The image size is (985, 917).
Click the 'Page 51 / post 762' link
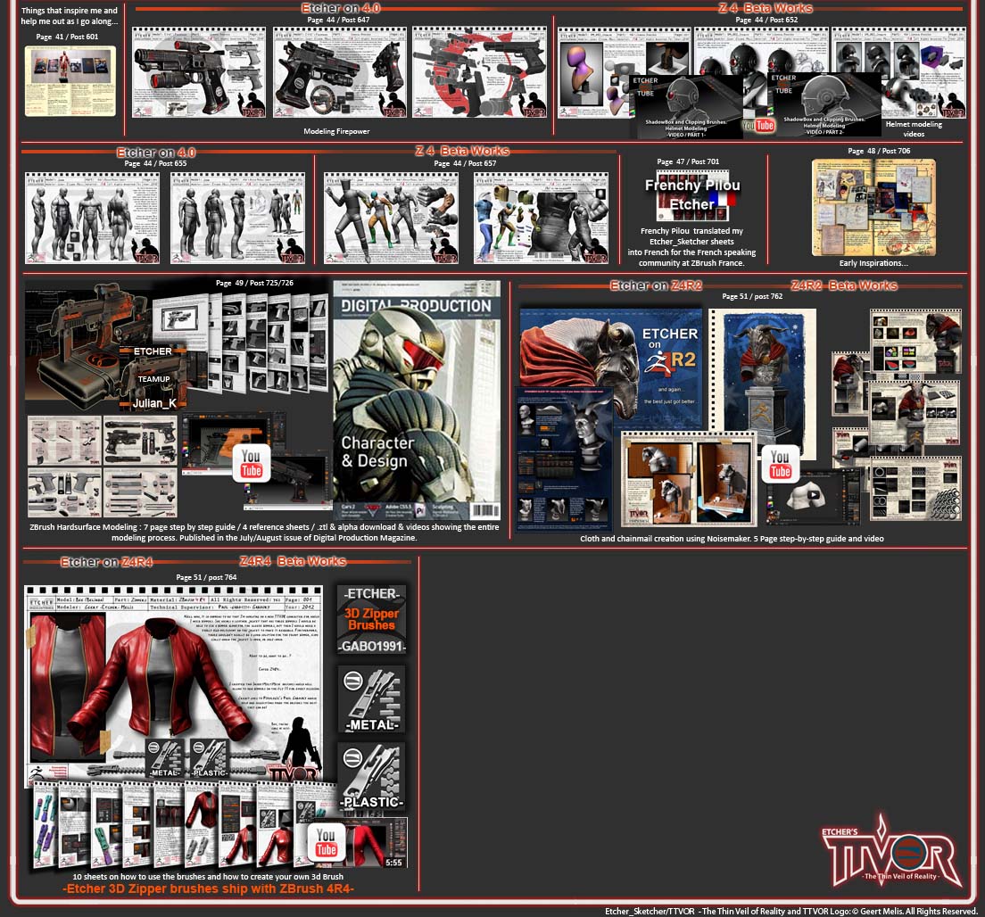(x=752, y=296)
